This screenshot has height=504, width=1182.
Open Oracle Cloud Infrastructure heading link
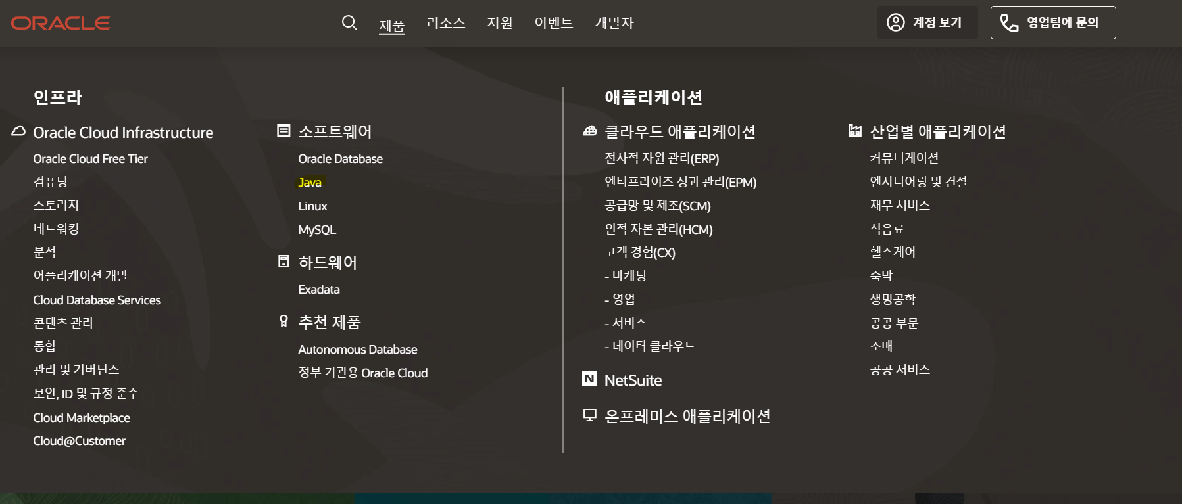[123, 133]
